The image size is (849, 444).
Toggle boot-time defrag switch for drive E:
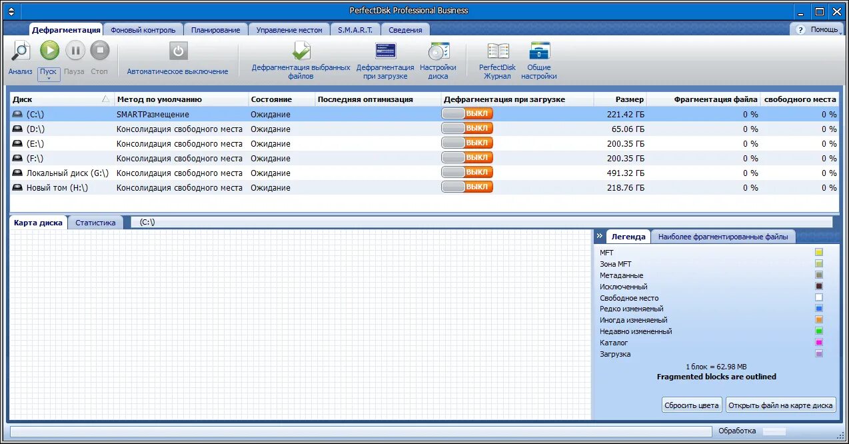[x=467, y=143]
